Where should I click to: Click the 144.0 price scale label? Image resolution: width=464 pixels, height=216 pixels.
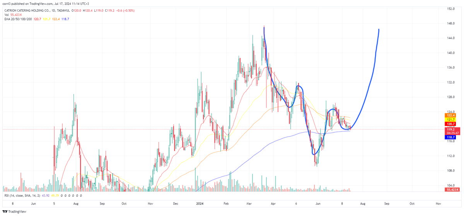[x=451, y=38]
